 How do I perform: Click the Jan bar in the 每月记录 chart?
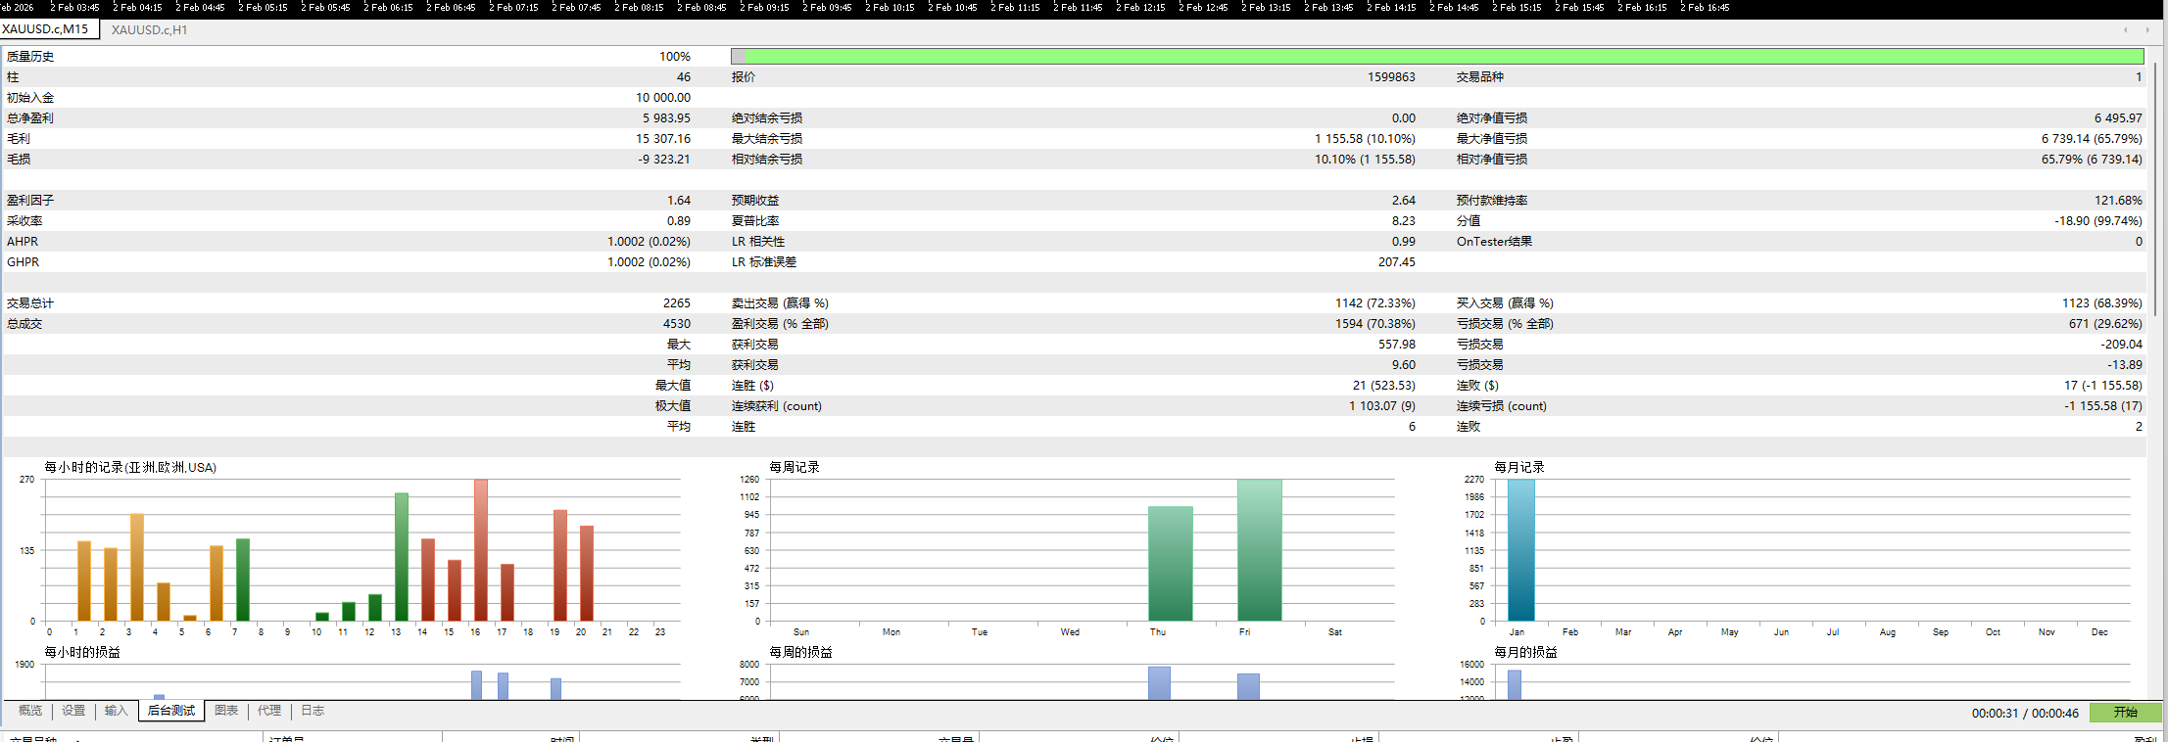coord(1521,550)
